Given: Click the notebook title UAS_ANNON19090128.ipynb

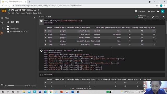Looking at the screenshot, I should click(x=23, y=10).
